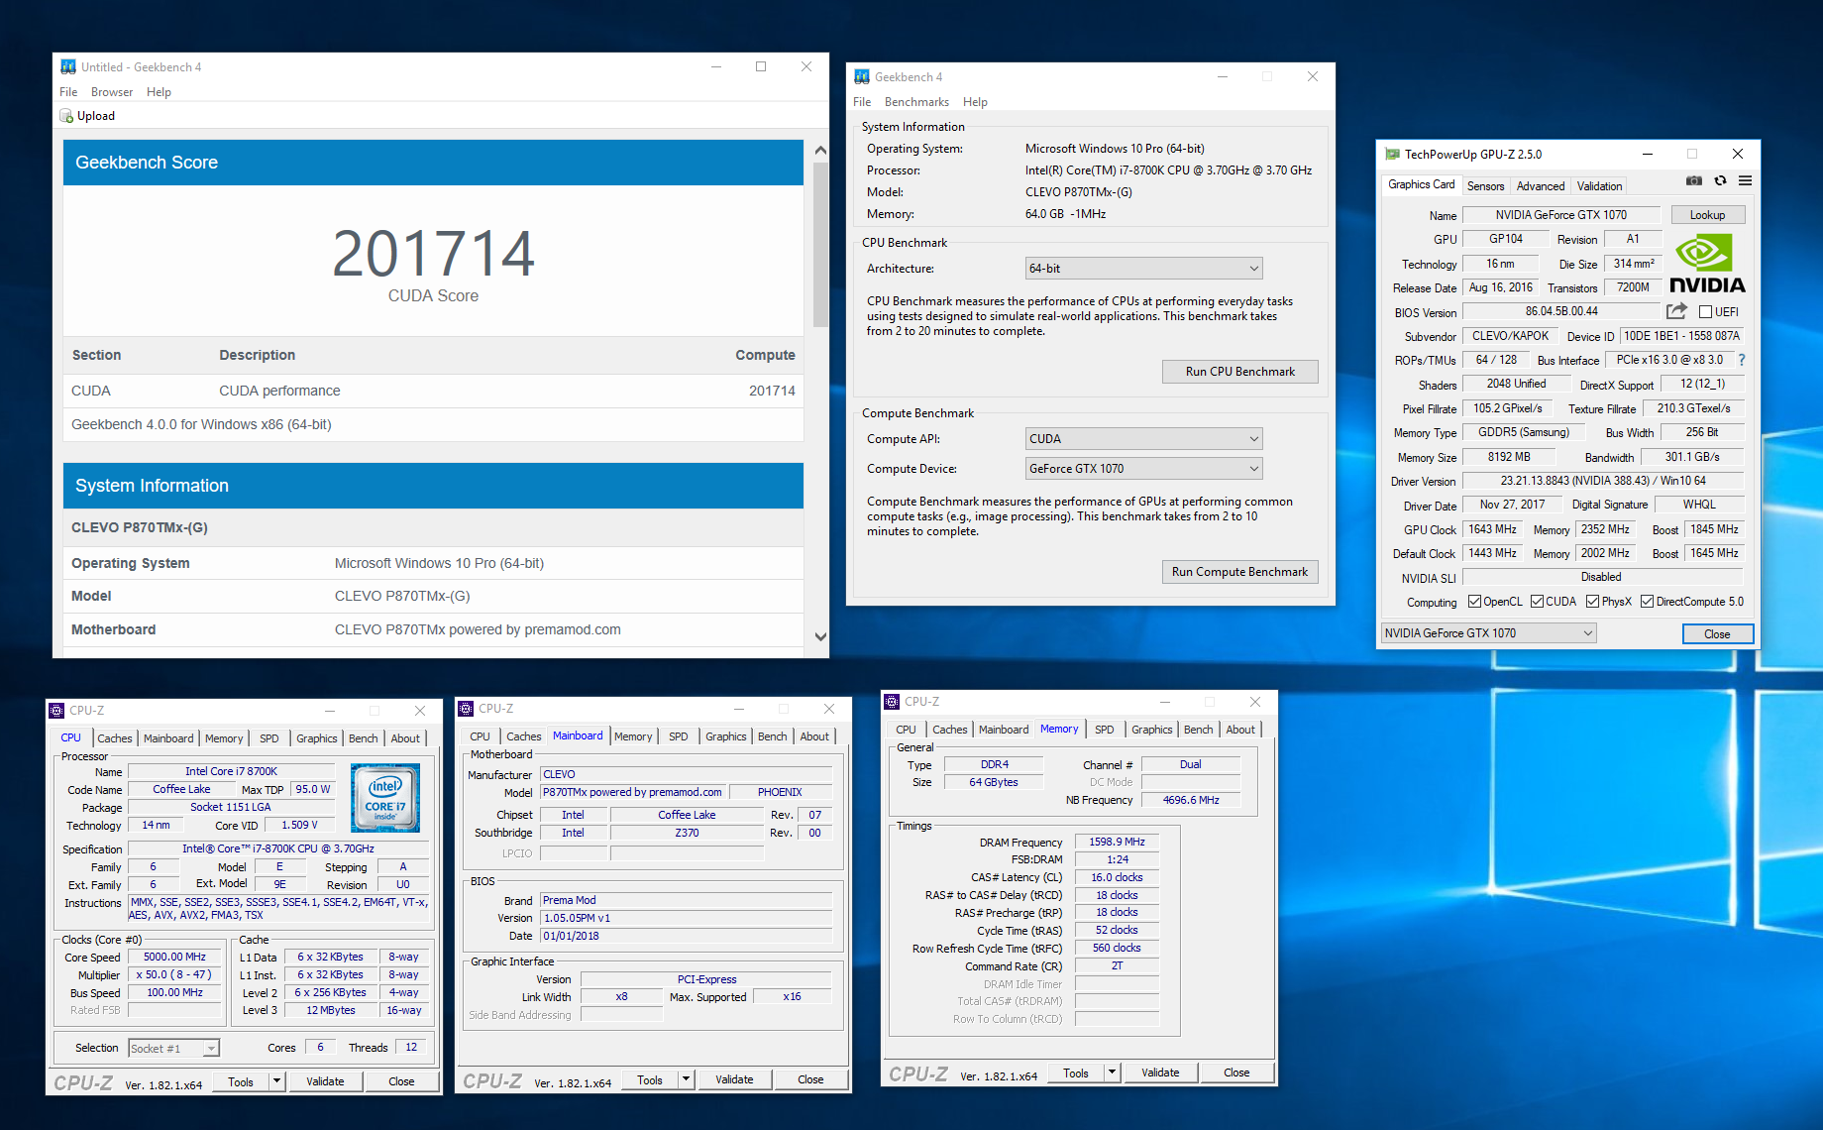1823x1130 pixels.
Task: Open the Compute Device GeForce GTX 1070 dropdown
Action: 1143,469
